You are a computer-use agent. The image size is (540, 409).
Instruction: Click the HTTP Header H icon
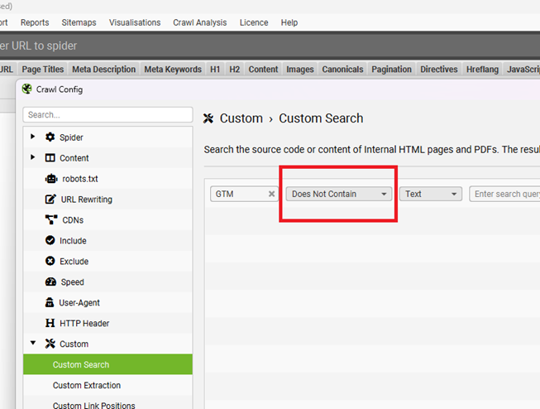click(50, 323)
